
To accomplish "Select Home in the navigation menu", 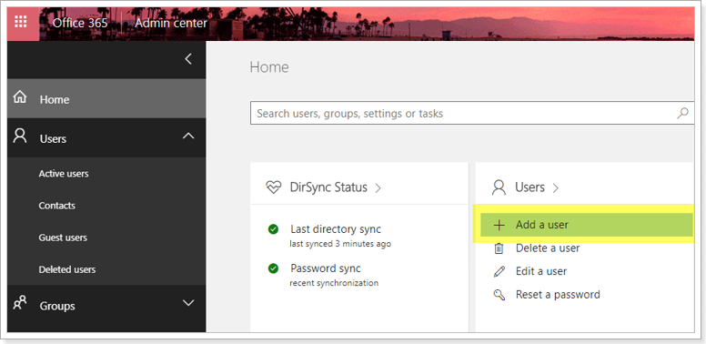I will 106,98.
